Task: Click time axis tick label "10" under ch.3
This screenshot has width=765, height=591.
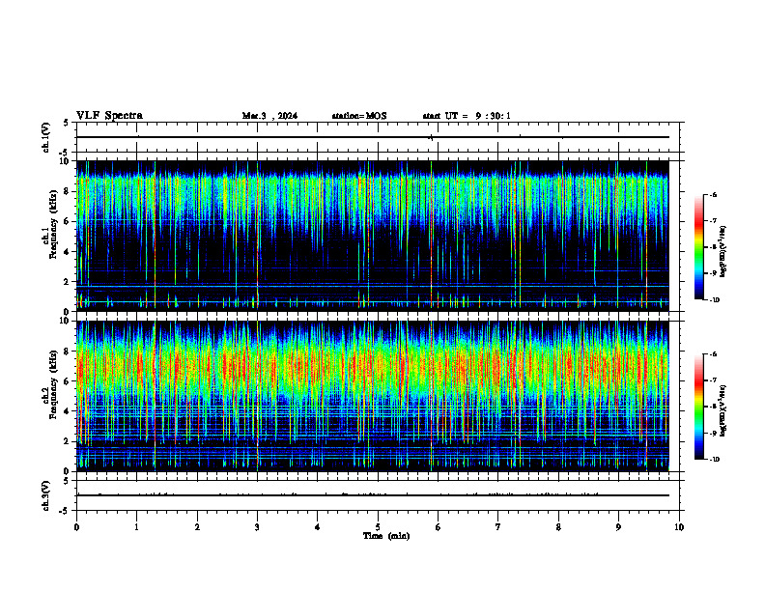Action: coord(679,527)
